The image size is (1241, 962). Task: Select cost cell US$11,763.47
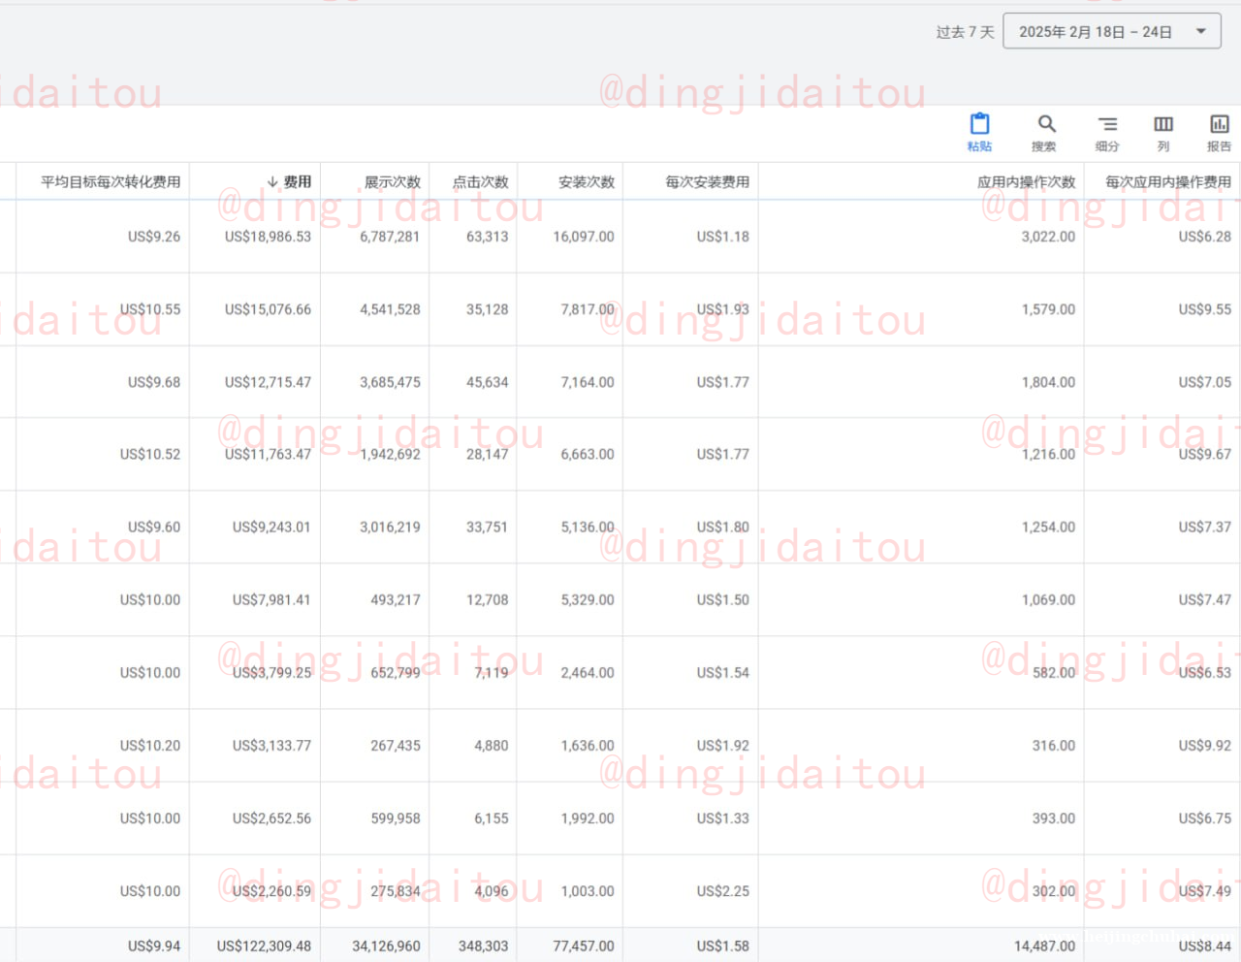pyautogui.click(x=268, y=454)
